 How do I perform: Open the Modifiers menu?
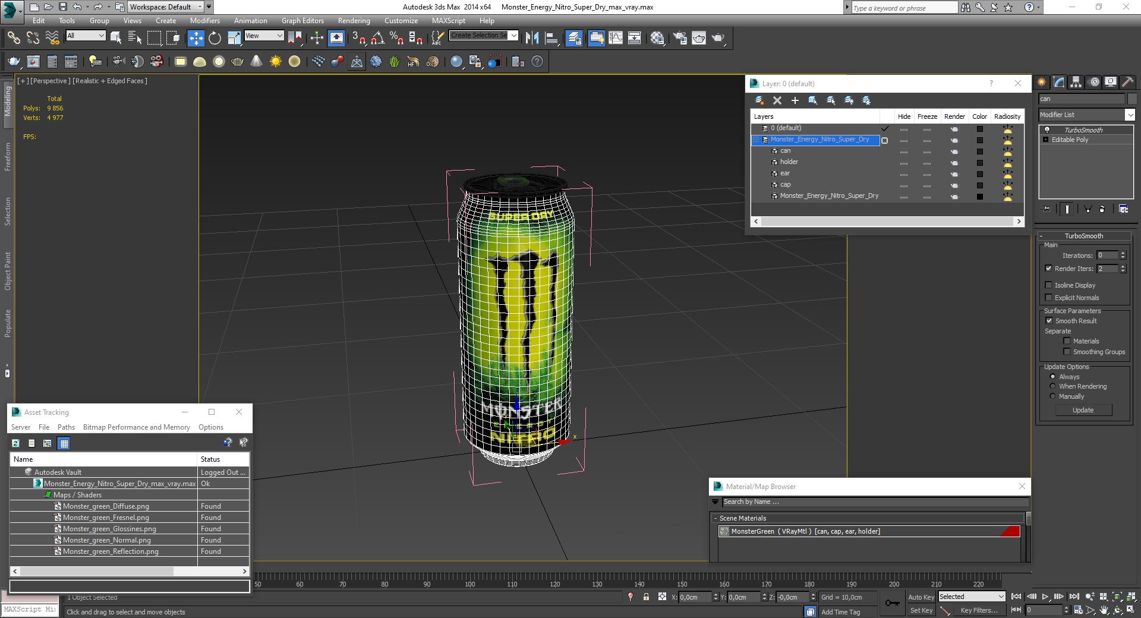click(205, 21)
